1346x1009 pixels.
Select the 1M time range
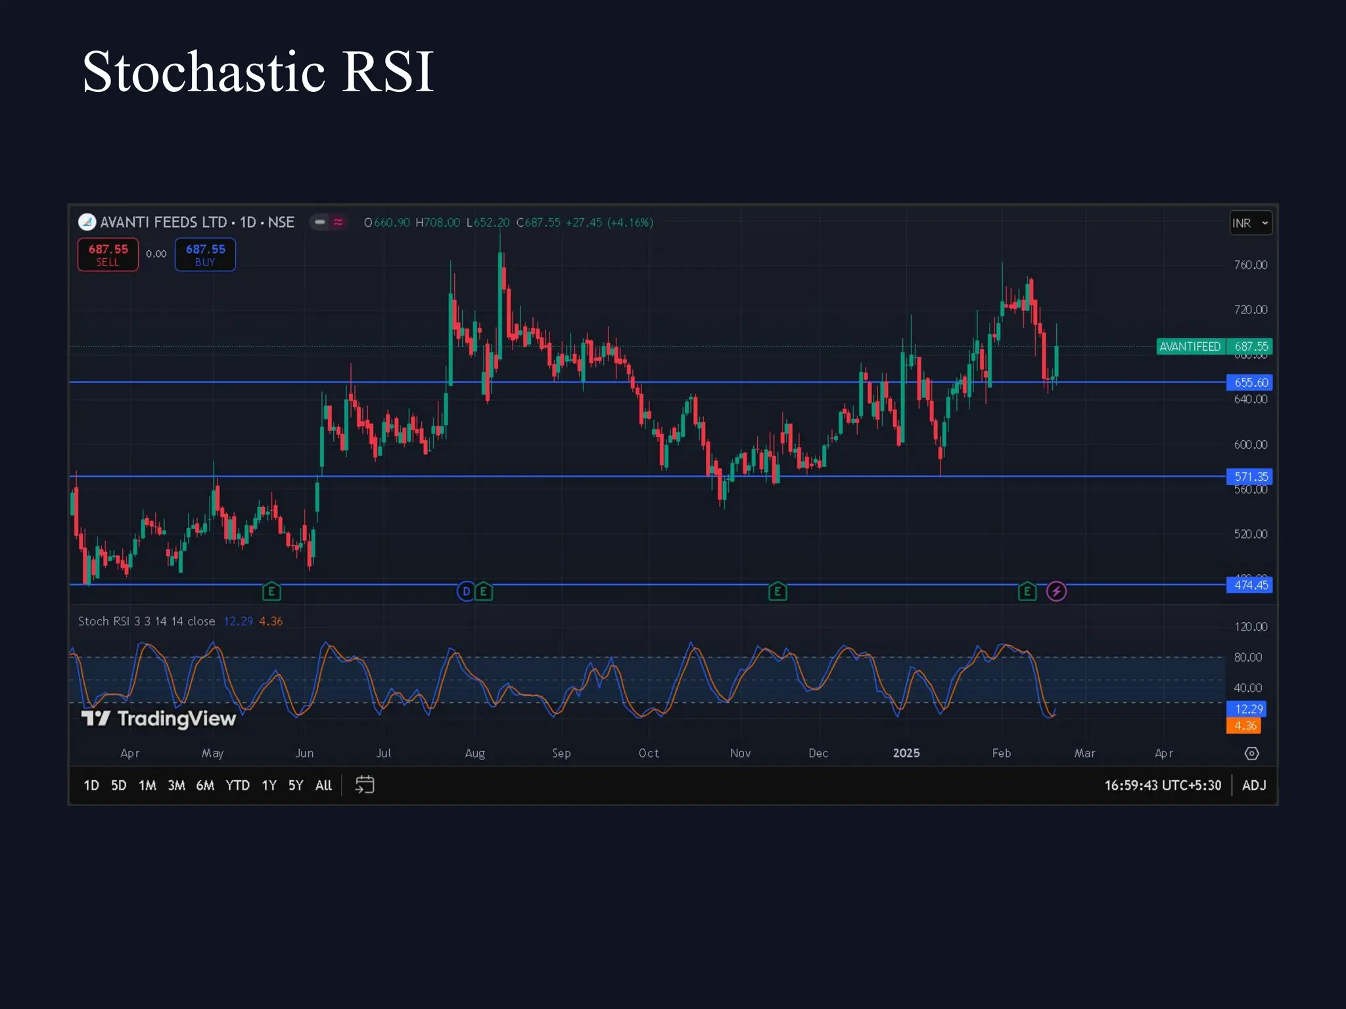[147, 785]
